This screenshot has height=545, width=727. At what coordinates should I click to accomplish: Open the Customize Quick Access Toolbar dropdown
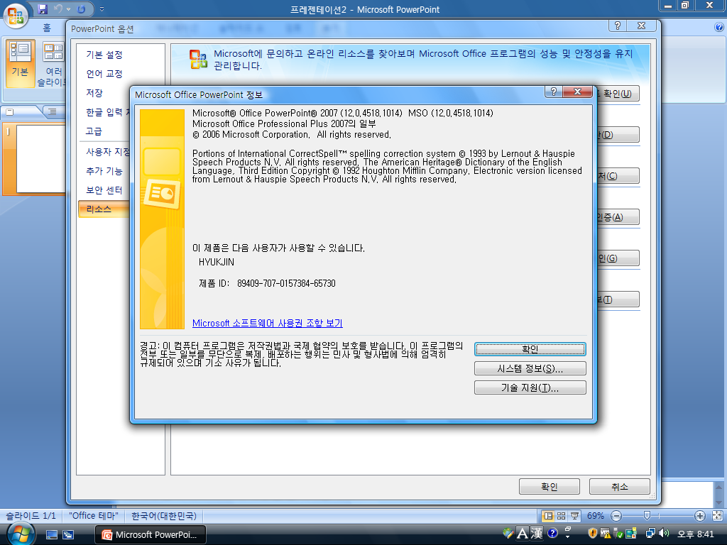(x=102, y=9)
